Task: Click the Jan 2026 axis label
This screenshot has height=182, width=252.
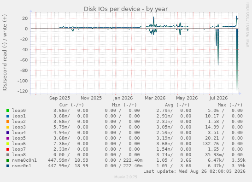Action: pyautogui.click(x=123, y=98)
